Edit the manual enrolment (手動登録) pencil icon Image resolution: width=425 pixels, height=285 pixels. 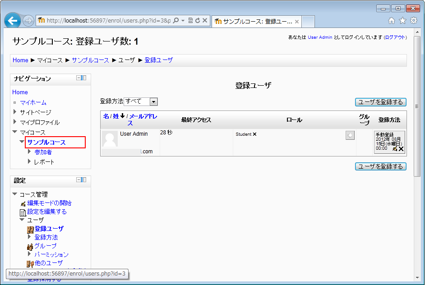point(395,148)
